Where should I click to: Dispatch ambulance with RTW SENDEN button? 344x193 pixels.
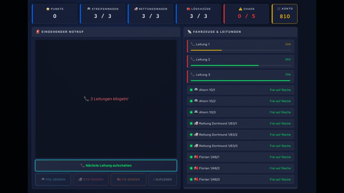(90, 179)
